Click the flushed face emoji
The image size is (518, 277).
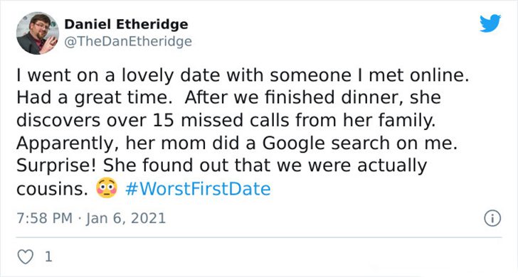107,188
